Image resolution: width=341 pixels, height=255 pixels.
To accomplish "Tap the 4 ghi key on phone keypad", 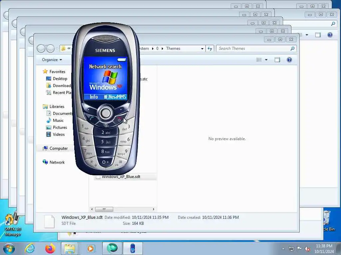I will point(86,139).
